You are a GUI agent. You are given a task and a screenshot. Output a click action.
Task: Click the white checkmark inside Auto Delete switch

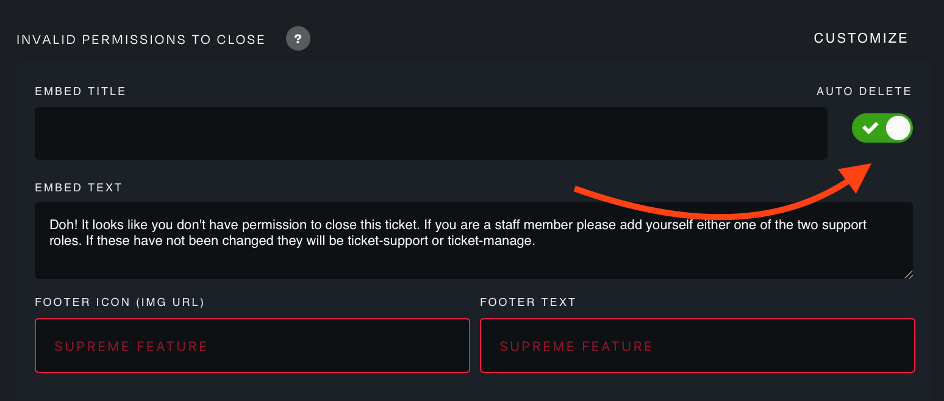(x=870, y=128)
